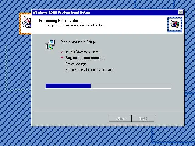Click 'Please wait while Setup:' text
The width and height of the screenshot is (195, 146).
[78, 42]
